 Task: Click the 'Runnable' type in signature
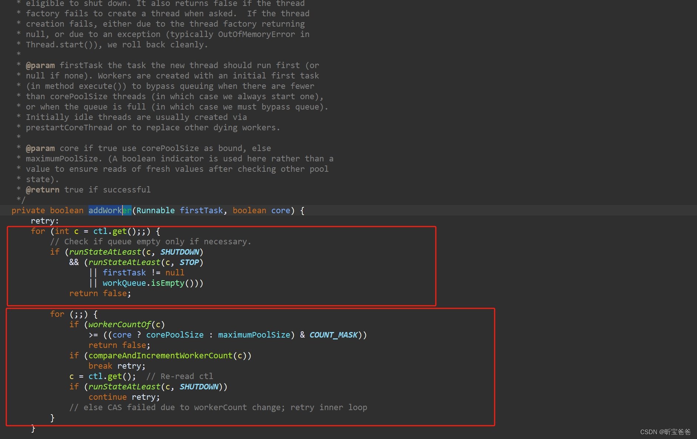(x=156, y=210)
